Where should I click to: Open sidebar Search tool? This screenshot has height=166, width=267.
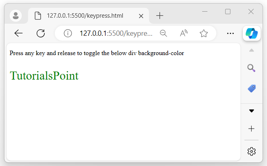pos(251,68)
